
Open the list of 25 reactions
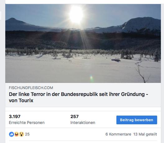click(x=27, y=134)
